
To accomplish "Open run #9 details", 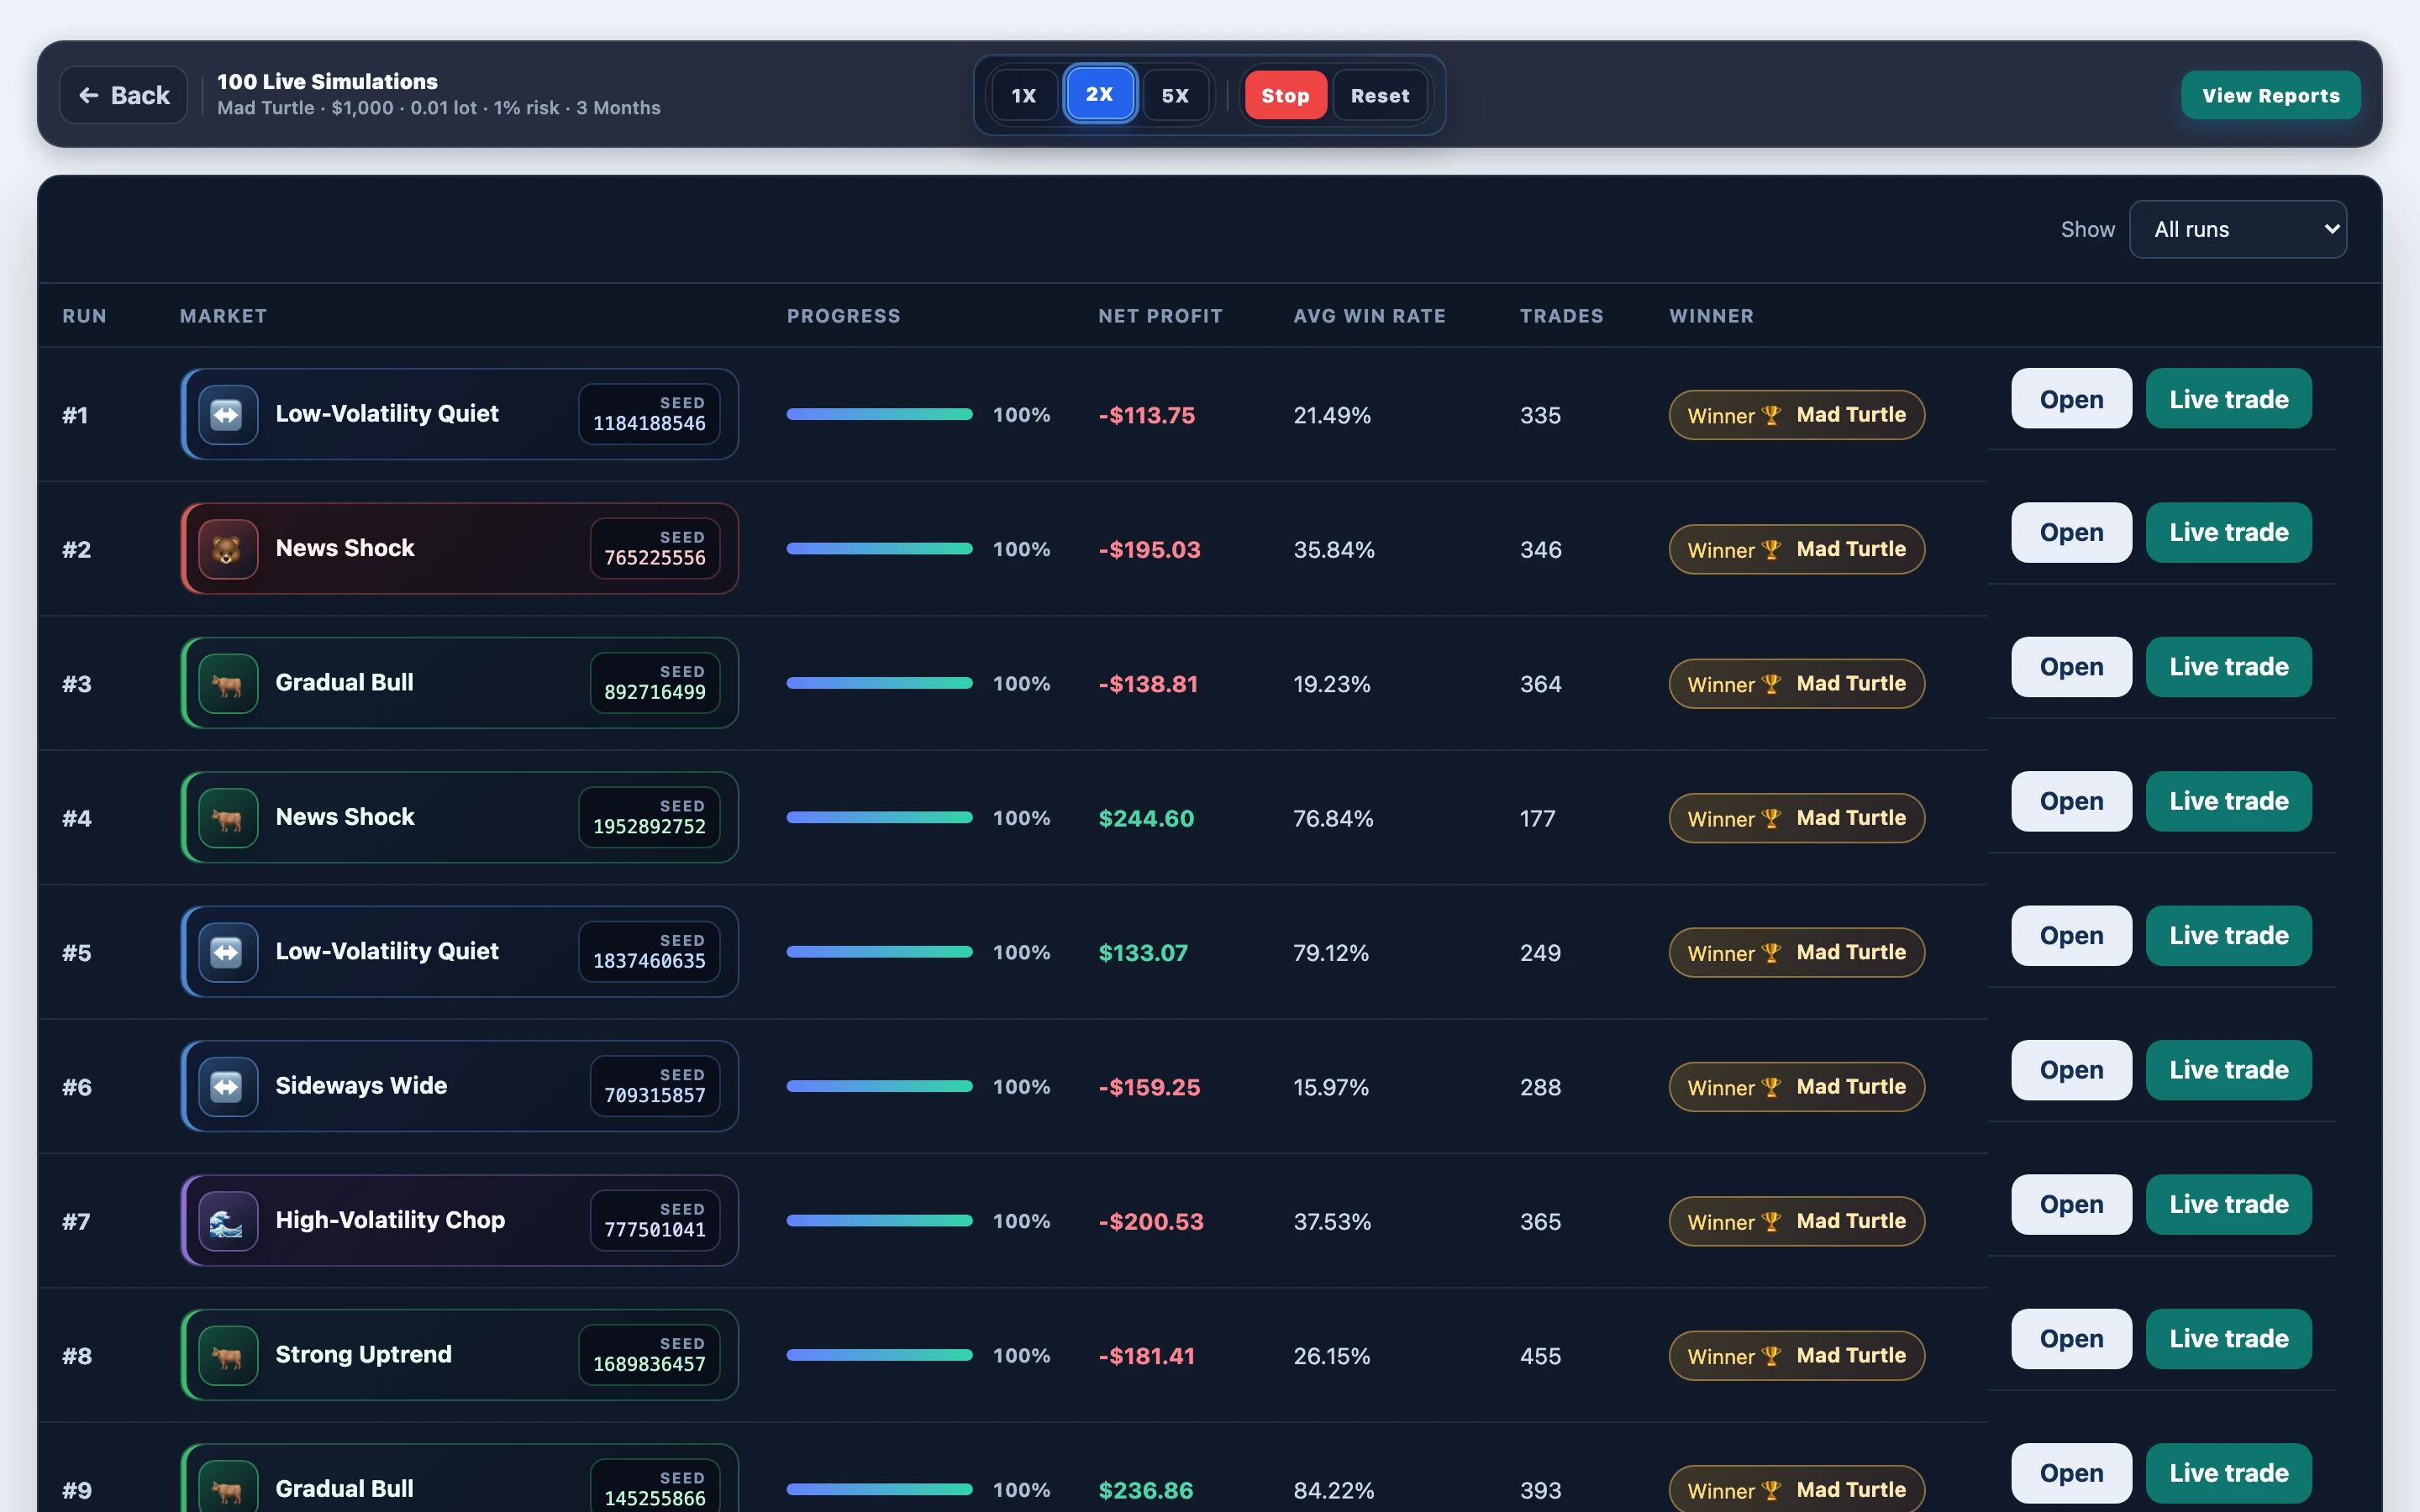I will tap(2071, 1473).
